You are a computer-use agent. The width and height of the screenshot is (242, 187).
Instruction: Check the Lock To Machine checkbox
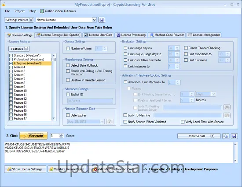pyautogui.click(x=125, y=115)
